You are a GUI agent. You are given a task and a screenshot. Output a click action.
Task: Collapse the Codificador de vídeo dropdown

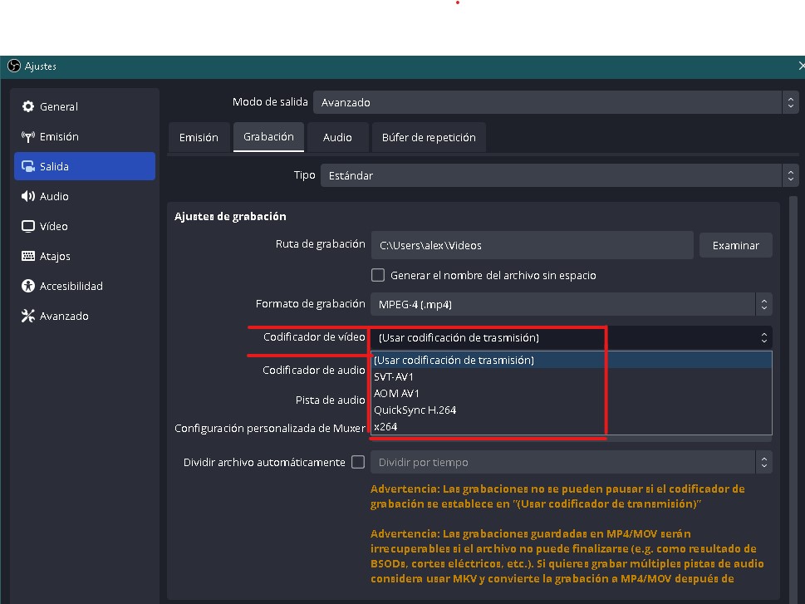pos(572,337)
